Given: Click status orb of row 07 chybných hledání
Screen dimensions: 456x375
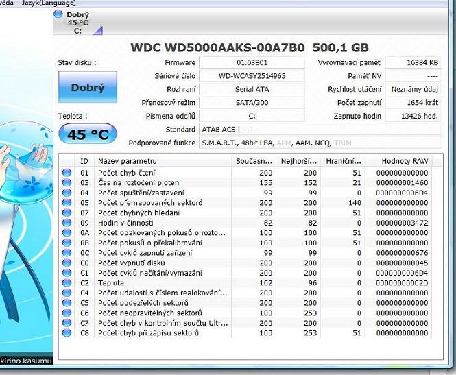Looking at the screenshot, I should click(x=67, y=213).
